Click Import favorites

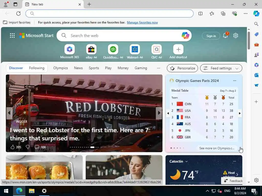(17, 22)
